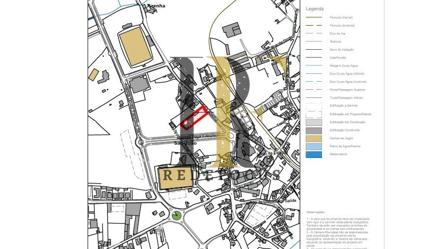The image size is (443, 249).
Task: Click the red outlined property plot
Action: pyautogui.click(x=194, y=117)
